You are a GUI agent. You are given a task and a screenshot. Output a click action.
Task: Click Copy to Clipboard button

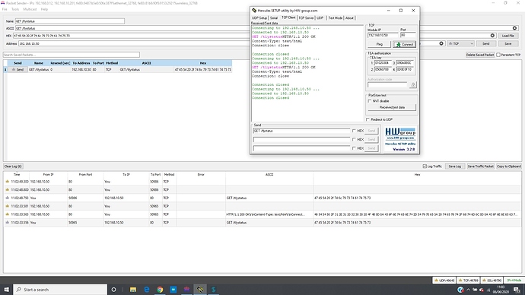(508, 167)
